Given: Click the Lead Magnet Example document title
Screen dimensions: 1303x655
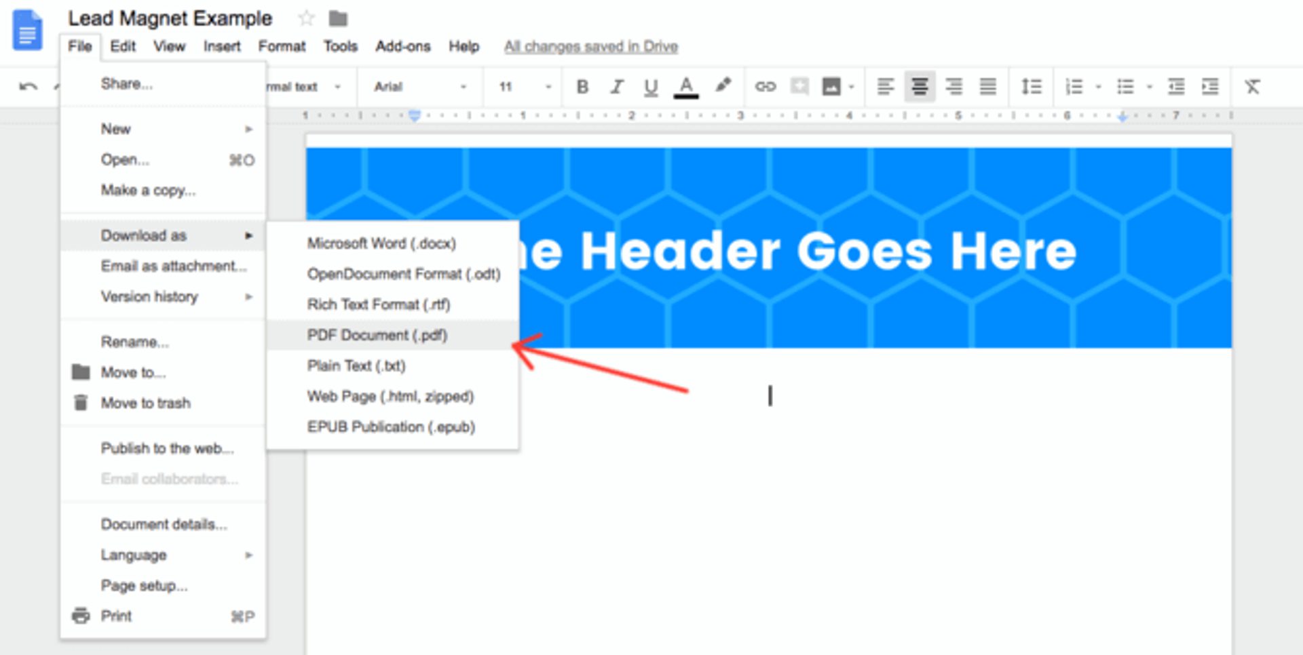Looking at the screenshot, I should [x=170, y=18].
